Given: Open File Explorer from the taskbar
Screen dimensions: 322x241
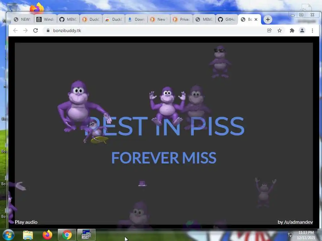Looking at the screenshot, I should (x=28, y=235).
